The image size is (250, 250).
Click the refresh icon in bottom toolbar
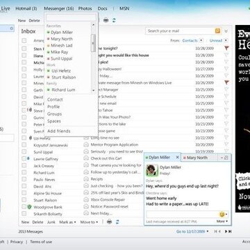point(117,222)
